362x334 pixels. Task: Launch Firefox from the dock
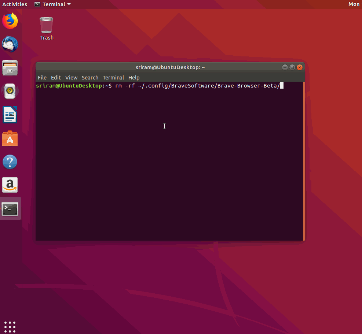(10, 21)
